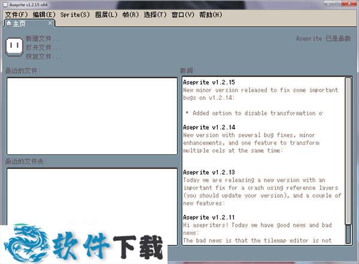Click the Aseprite v1.2.11 news headline
This screenshot has width=359, height=264.
click(209, 217)
